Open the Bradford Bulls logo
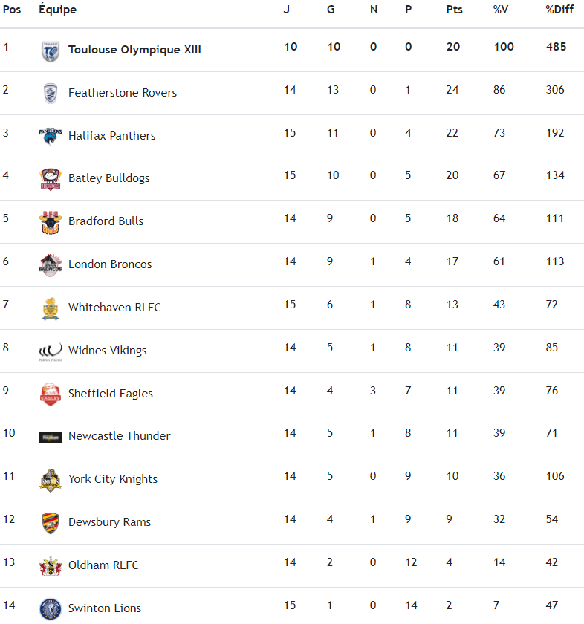 (51, 221)
